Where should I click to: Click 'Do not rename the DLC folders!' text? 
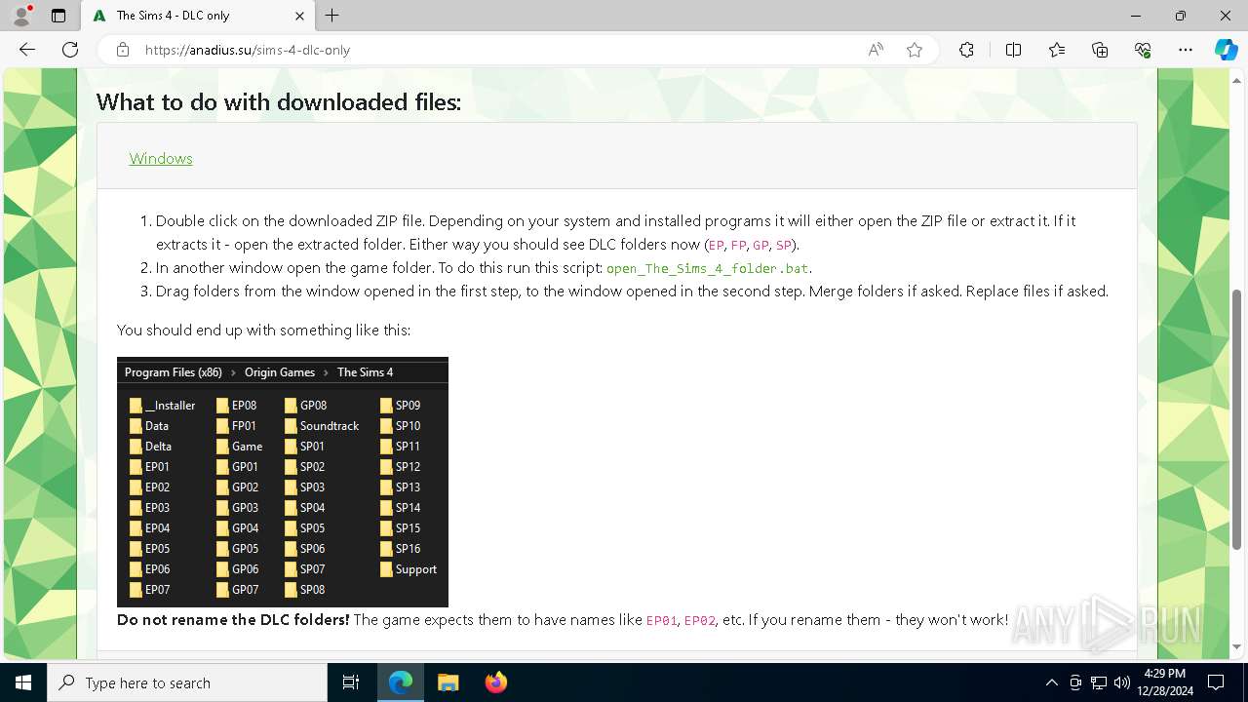233,619
